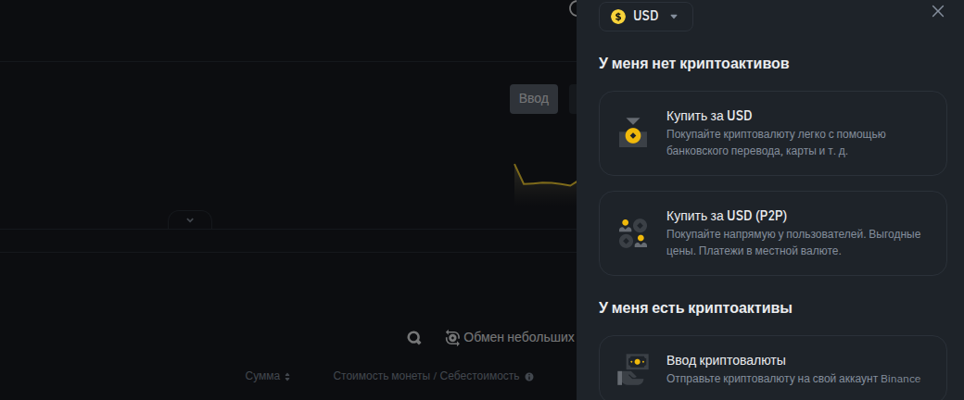
Task: Expand the collapsed section chevron
Action: pyautogui.click(x=190, y=220)
